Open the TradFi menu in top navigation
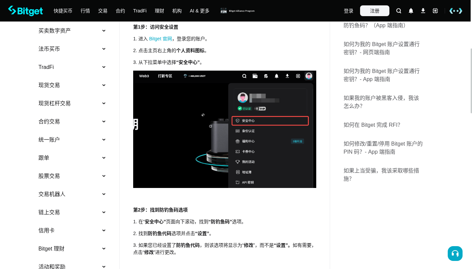The image size is (472, 269). 140,11
